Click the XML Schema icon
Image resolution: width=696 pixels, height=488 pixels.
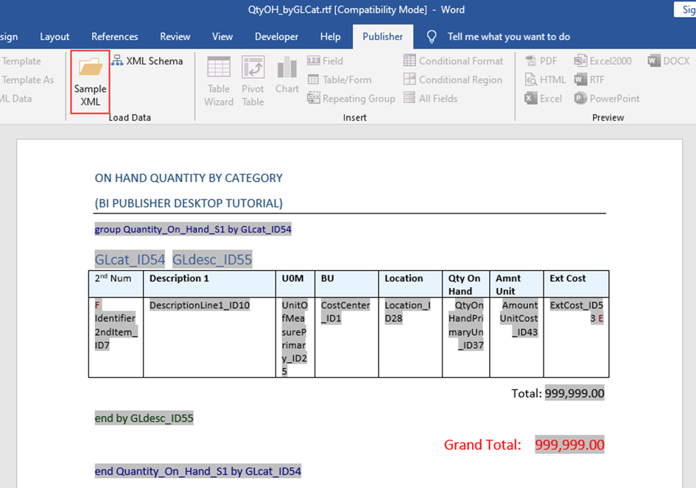point(117,61)
